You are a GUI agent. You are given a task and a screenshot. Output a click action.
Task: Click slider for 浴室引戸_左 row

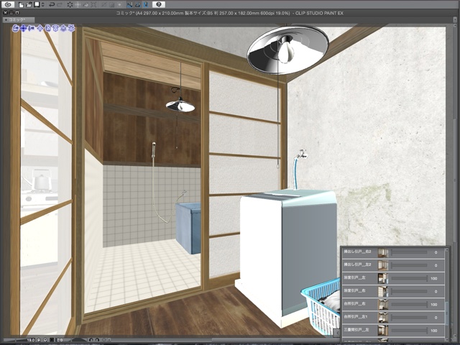[x=409, y=278]
